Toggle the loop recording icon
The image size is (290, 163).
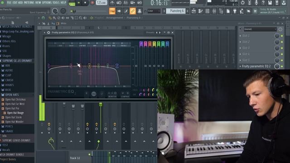click(140, 3)
